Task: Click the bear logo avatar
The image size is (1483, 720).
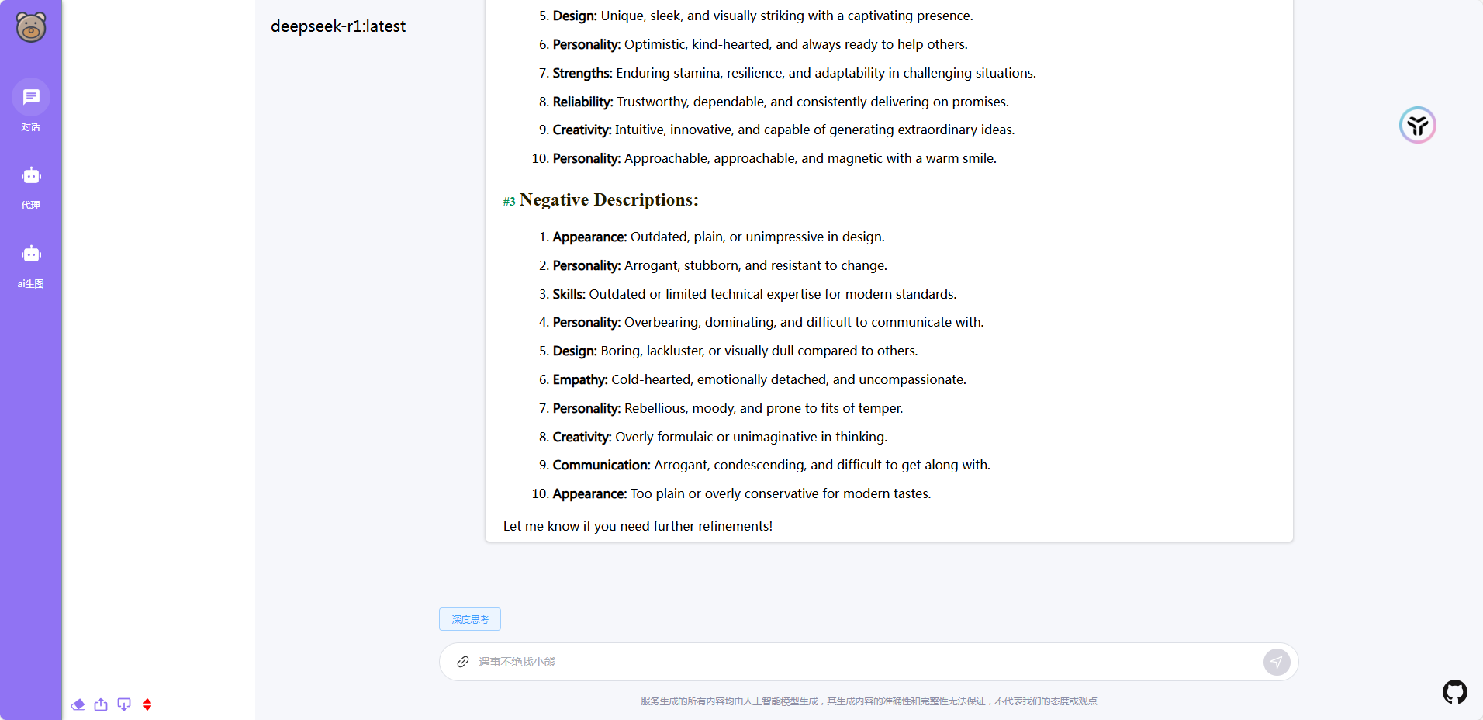Action: coord(31,27)
